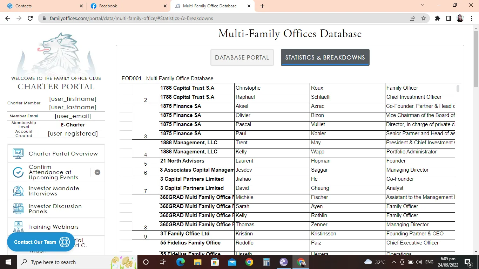Open File Explorer from the taskbar
The image size is (479, 269).
(x=197, y=262)
